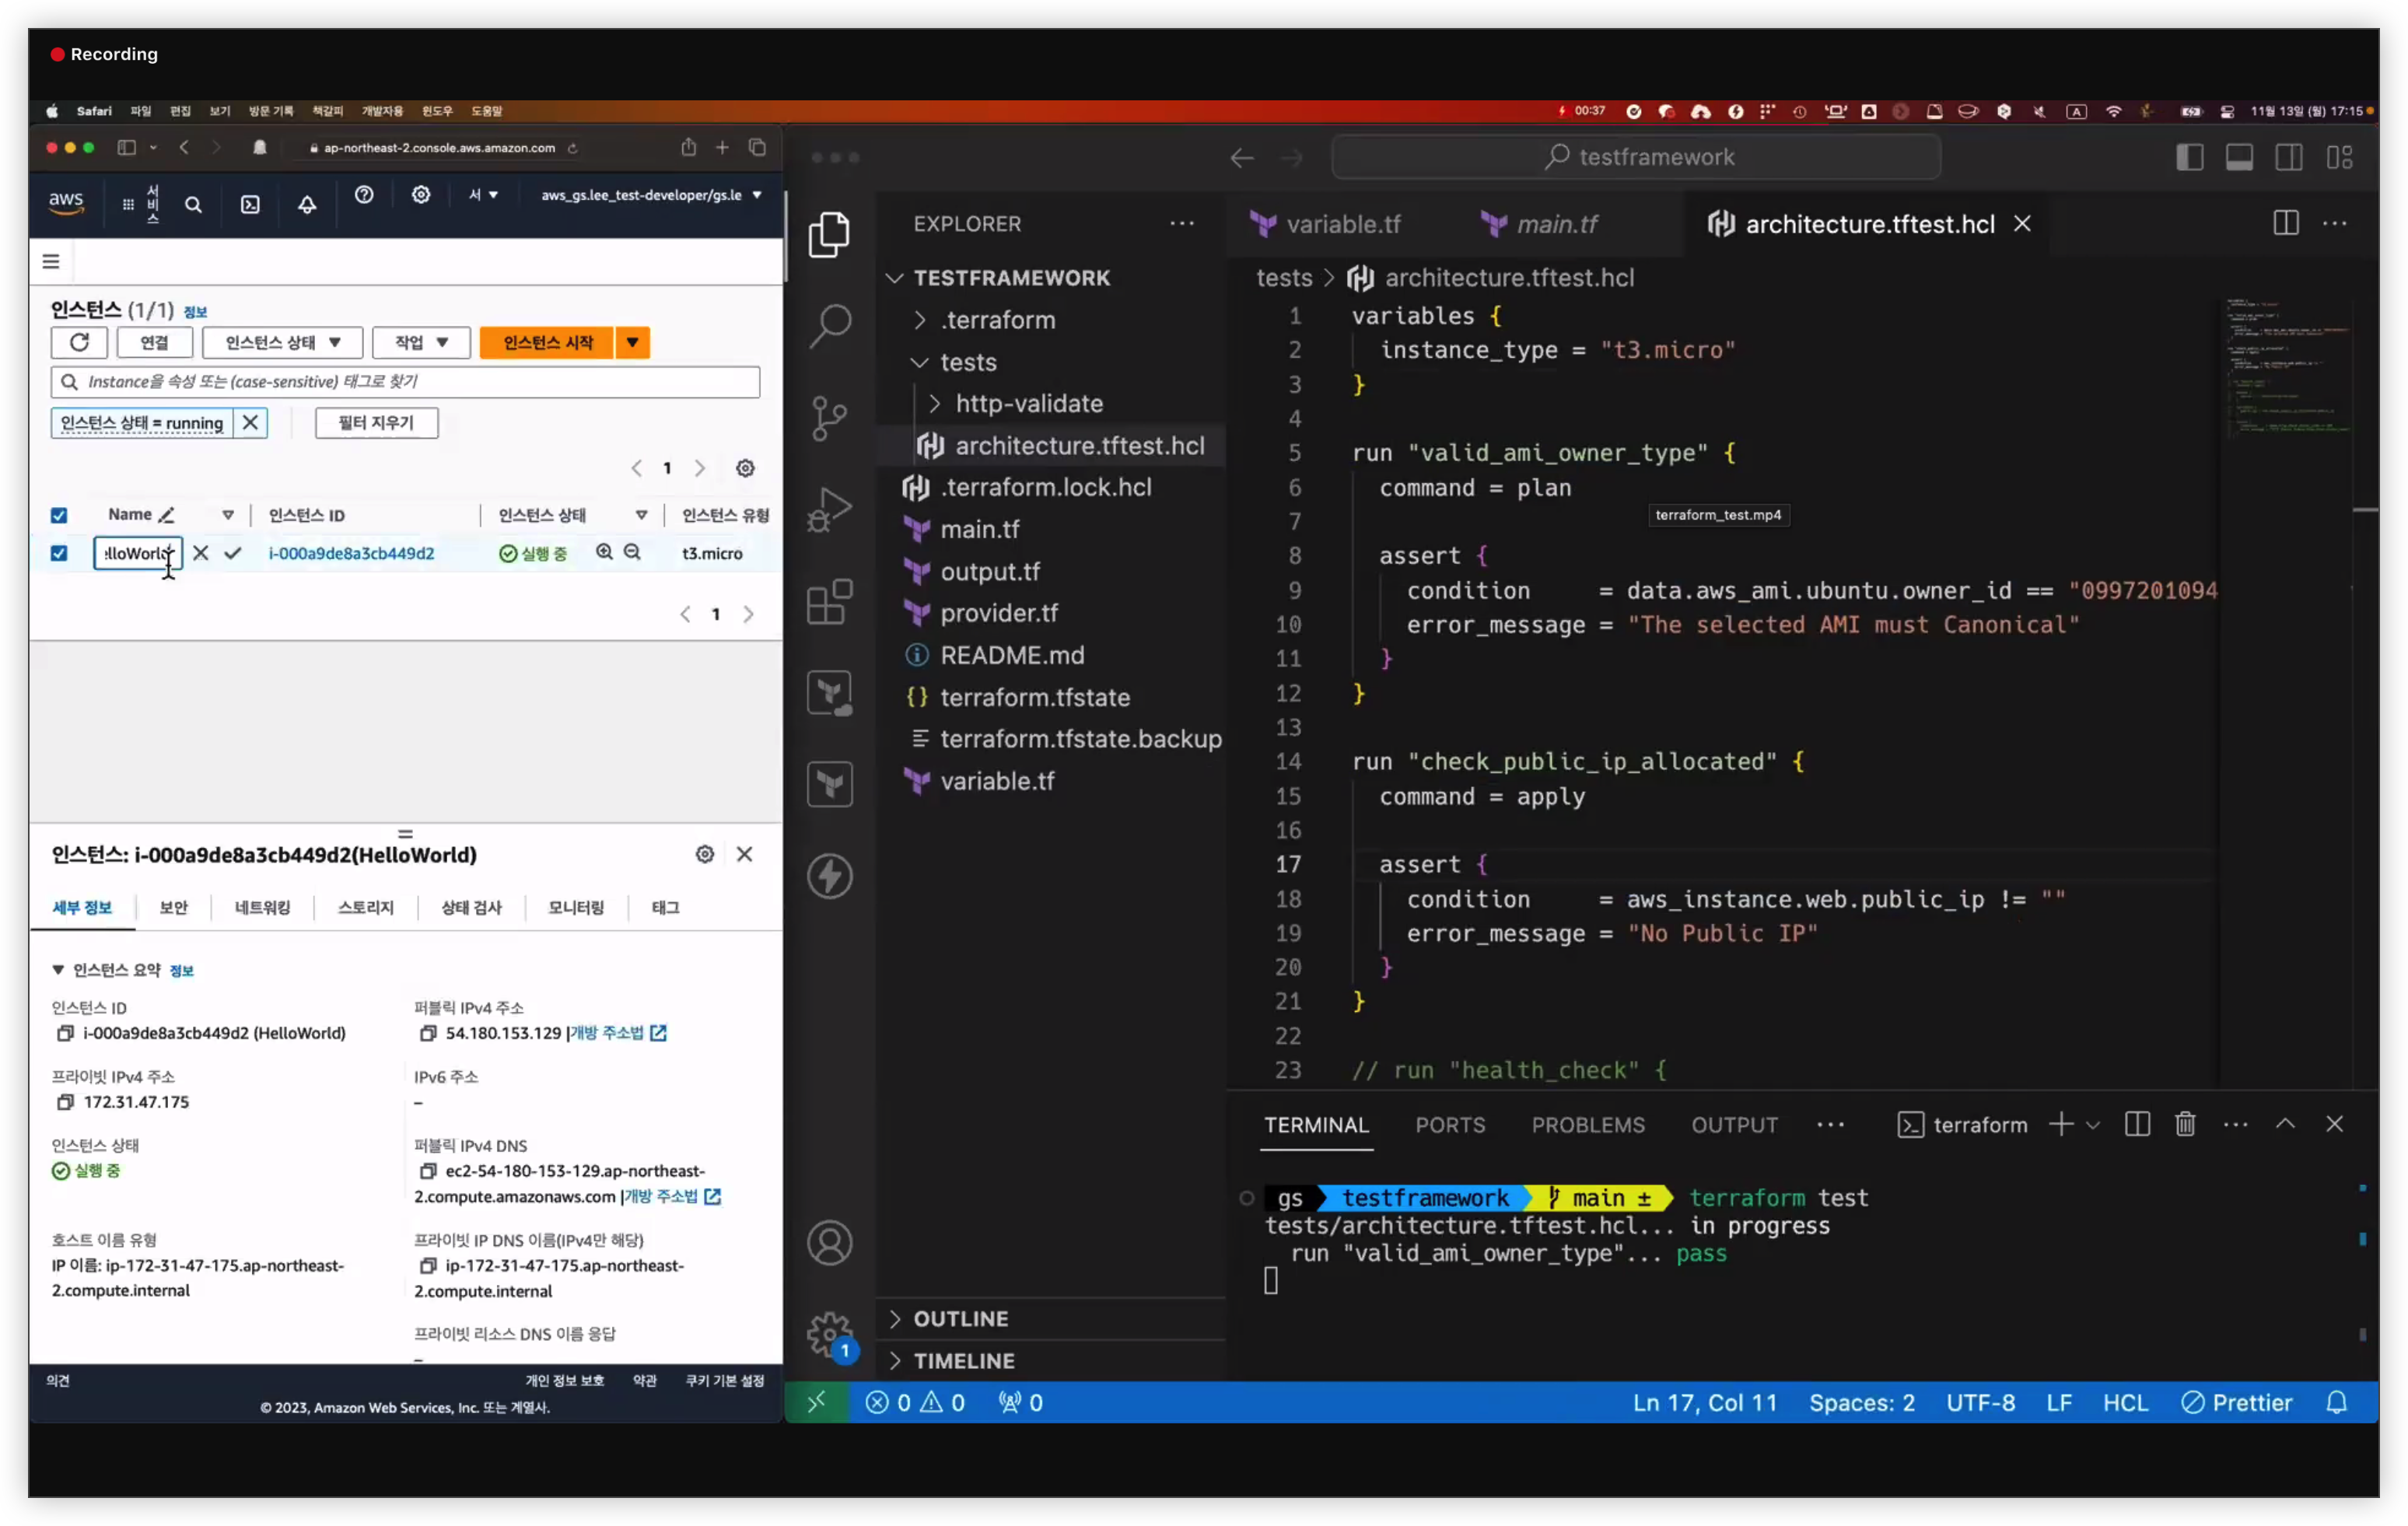Click the 필터 지우기 button

376,423
